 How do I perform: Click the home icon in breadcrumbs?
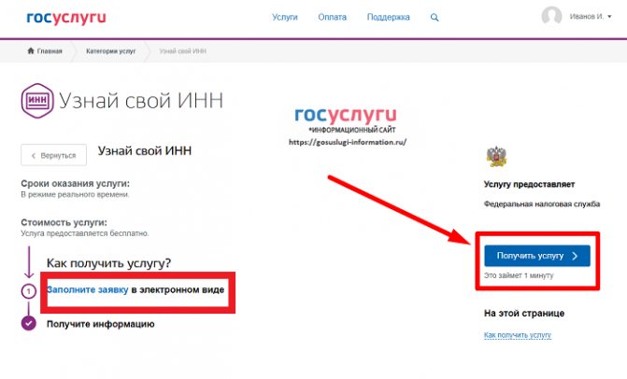click(31, 50)
